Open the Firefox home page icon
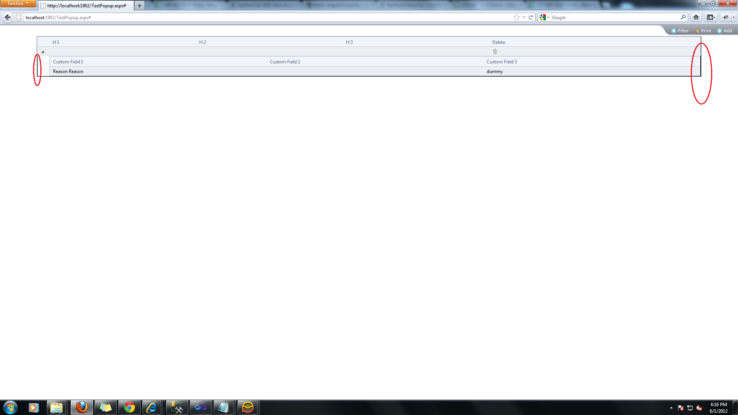 click(696, 17)
